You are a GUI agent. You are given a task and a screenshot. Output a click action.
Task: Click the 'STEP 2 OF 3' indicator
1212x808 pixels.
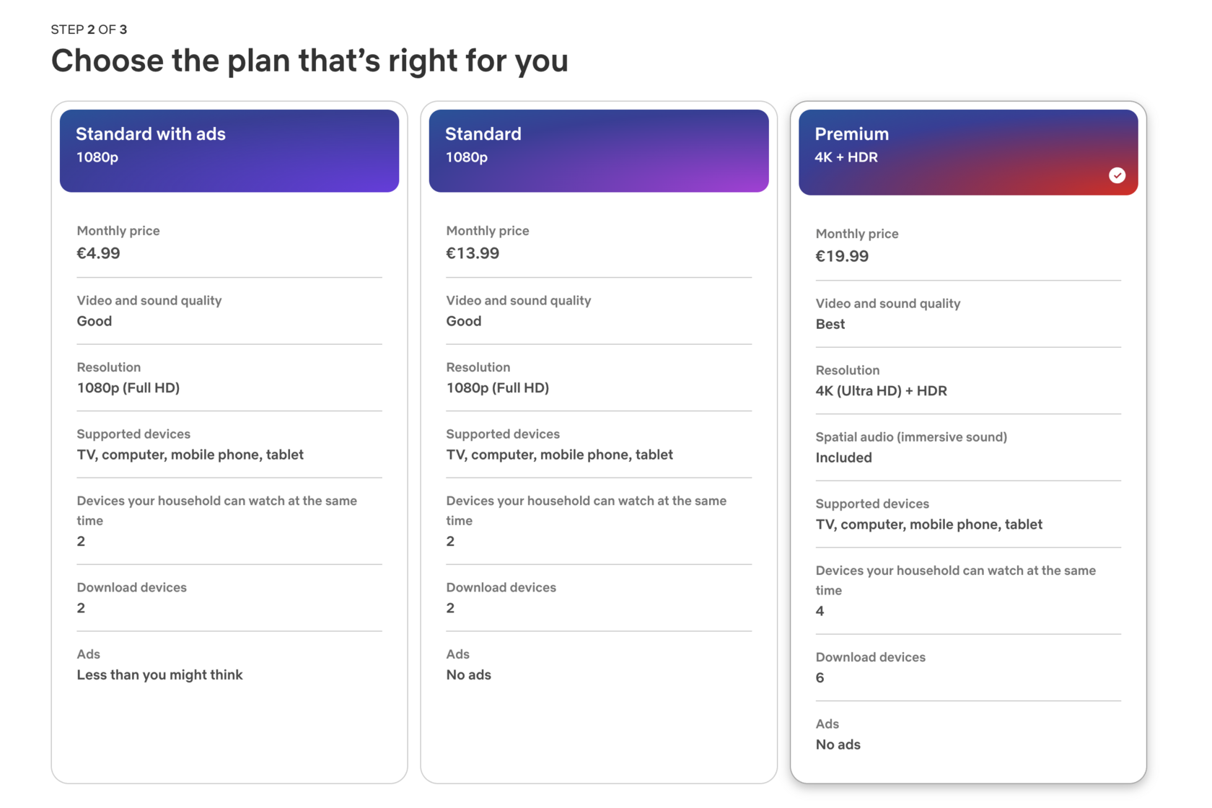point(89,30)
